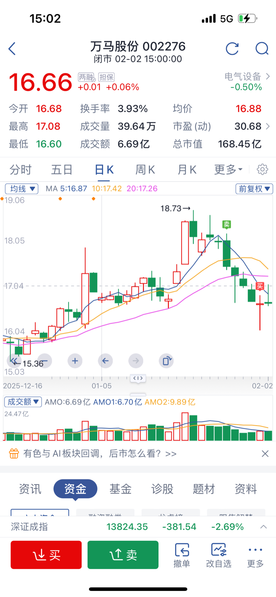The width and height of the screenshot is (276, 597).
Task: Expand the 更多 chart period menu
Action: (228, 169)
